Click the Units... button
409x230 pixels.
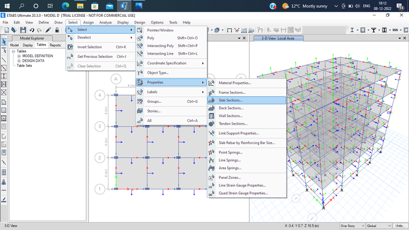400,226
